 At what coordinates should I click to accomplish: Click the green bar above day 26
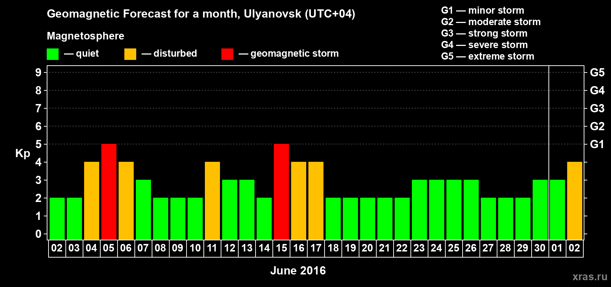click(471, 210)
